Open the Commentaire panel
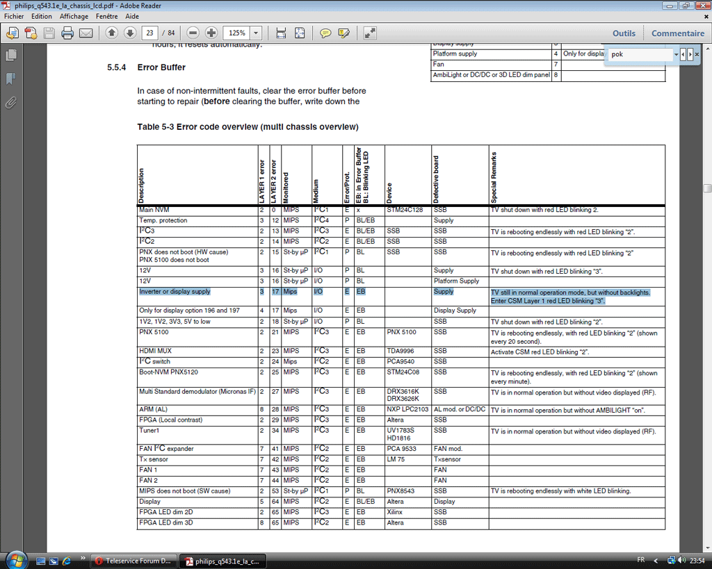Viewport: 712px width, 569px height. [x=678, y=33]
